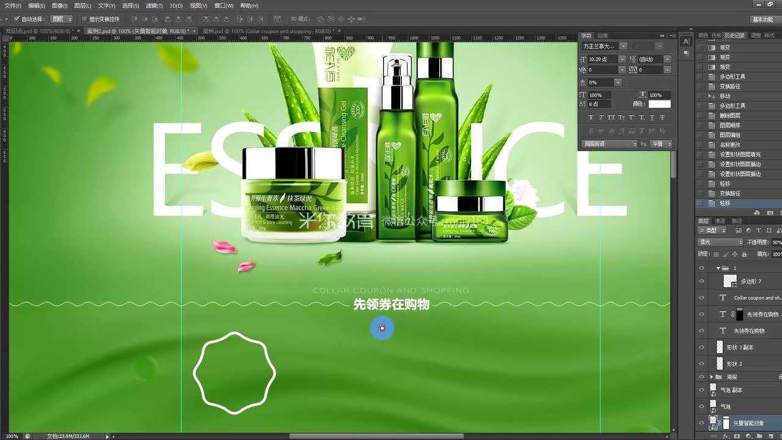
Task: Open the layer filter 类型 dropdown
Action: coord(712,230)
